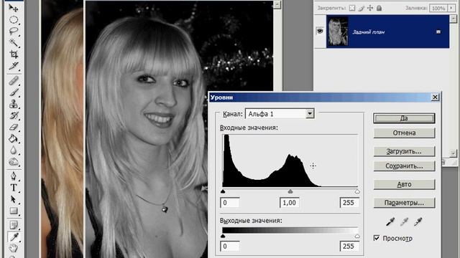Screen dimensions: 460x258
Task: Click the document window scroll-up arrow
Action: [277, 4]
